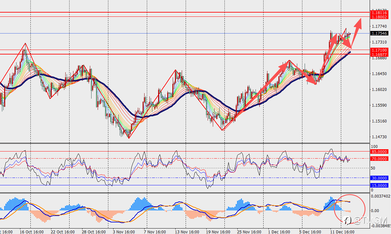Click the 1.16450 price axis value

[379, 74]
